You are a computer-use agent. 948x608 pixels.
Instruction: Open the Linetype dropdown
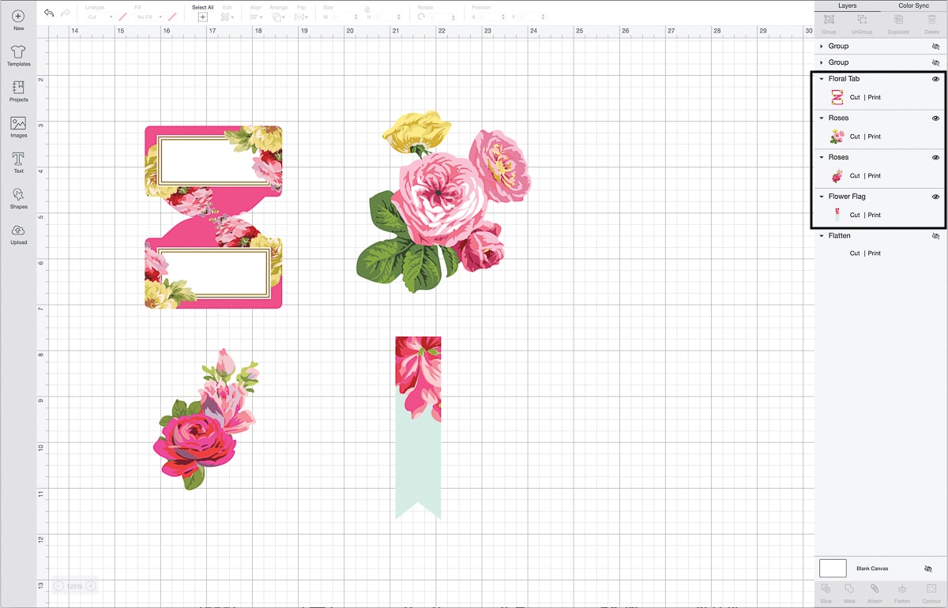click(101, 17)
